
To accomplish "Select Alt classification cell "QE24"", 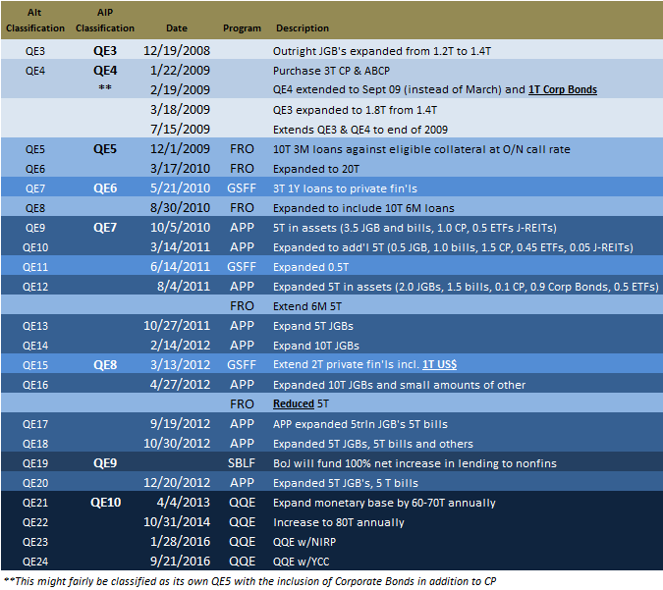I will point(35,562).
